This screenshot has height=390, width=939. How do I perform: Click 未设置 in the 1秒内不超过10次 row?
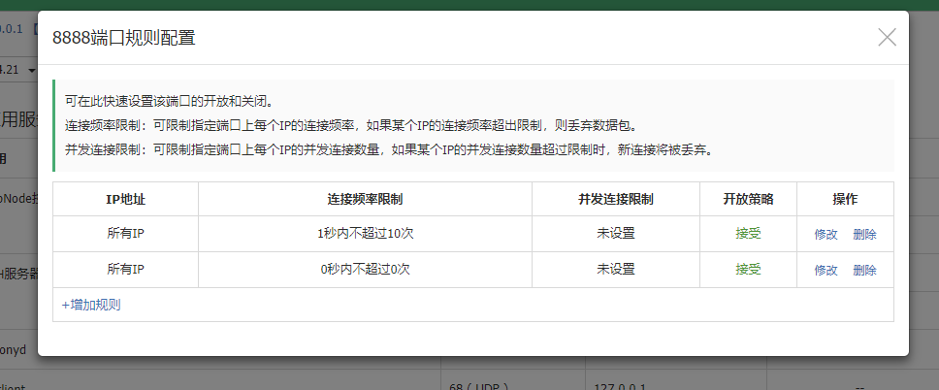tap(615, 234)
